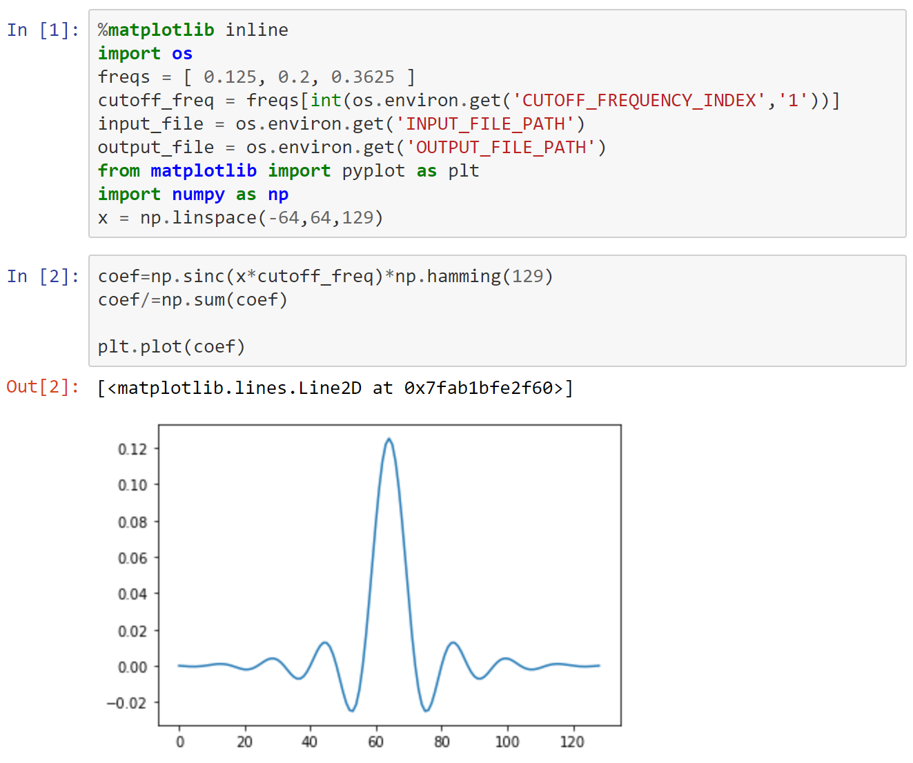Image resolution: width=913 pixels, height=763 pixels.
Task: Click 'from matplotlib import pyplot as plt' line
Action: pyautogui.click(x=288, y=171)
